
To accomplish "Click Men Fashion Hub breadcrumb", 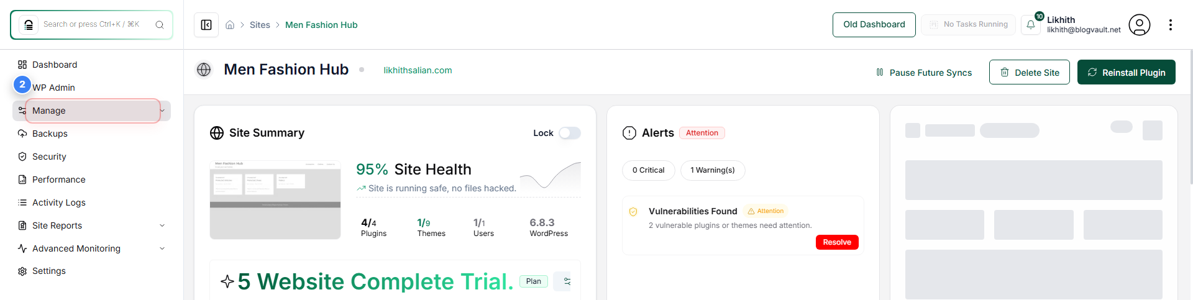I will click(321, 25).
